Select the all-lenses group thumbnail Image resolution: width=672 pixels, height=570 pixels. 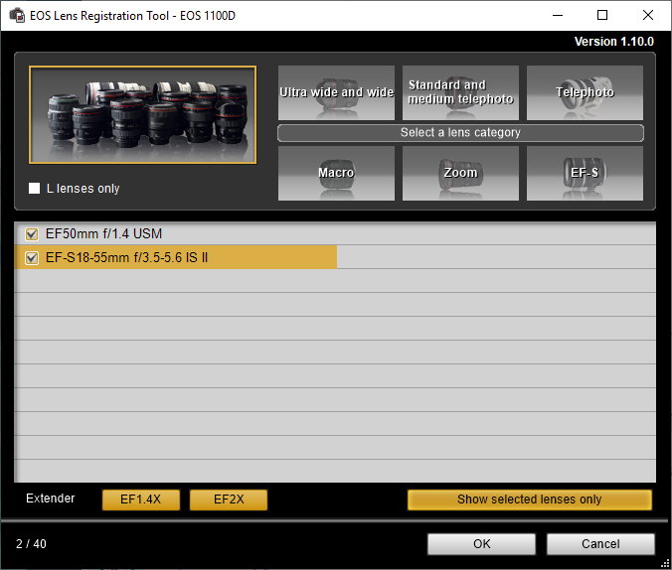143,115
